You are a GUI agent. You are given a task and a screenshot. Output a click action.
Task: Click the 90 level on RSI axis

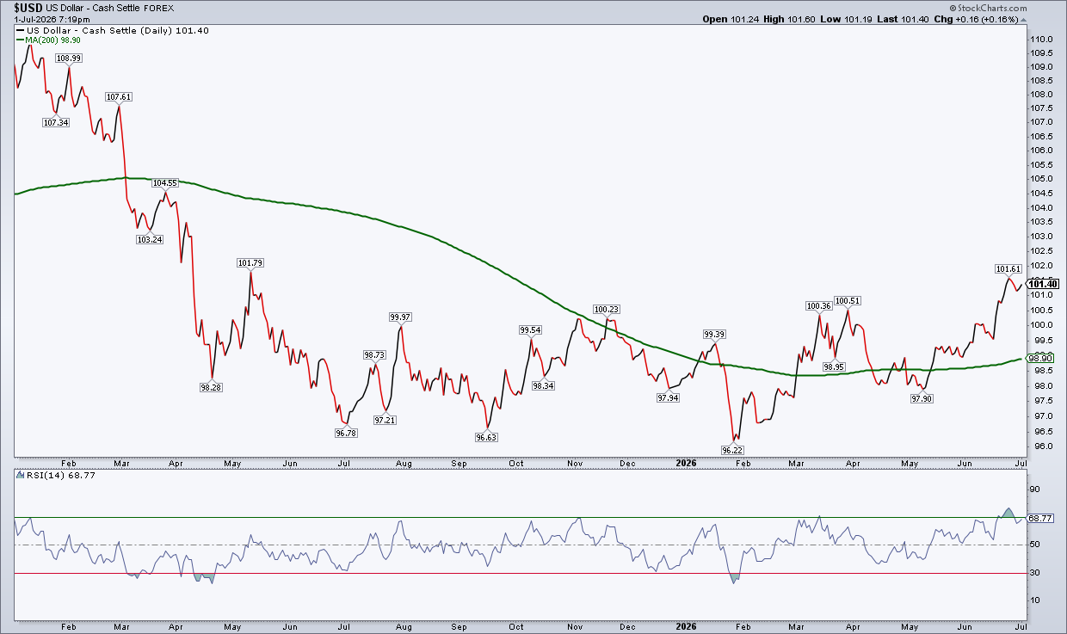pos(1035,489)
